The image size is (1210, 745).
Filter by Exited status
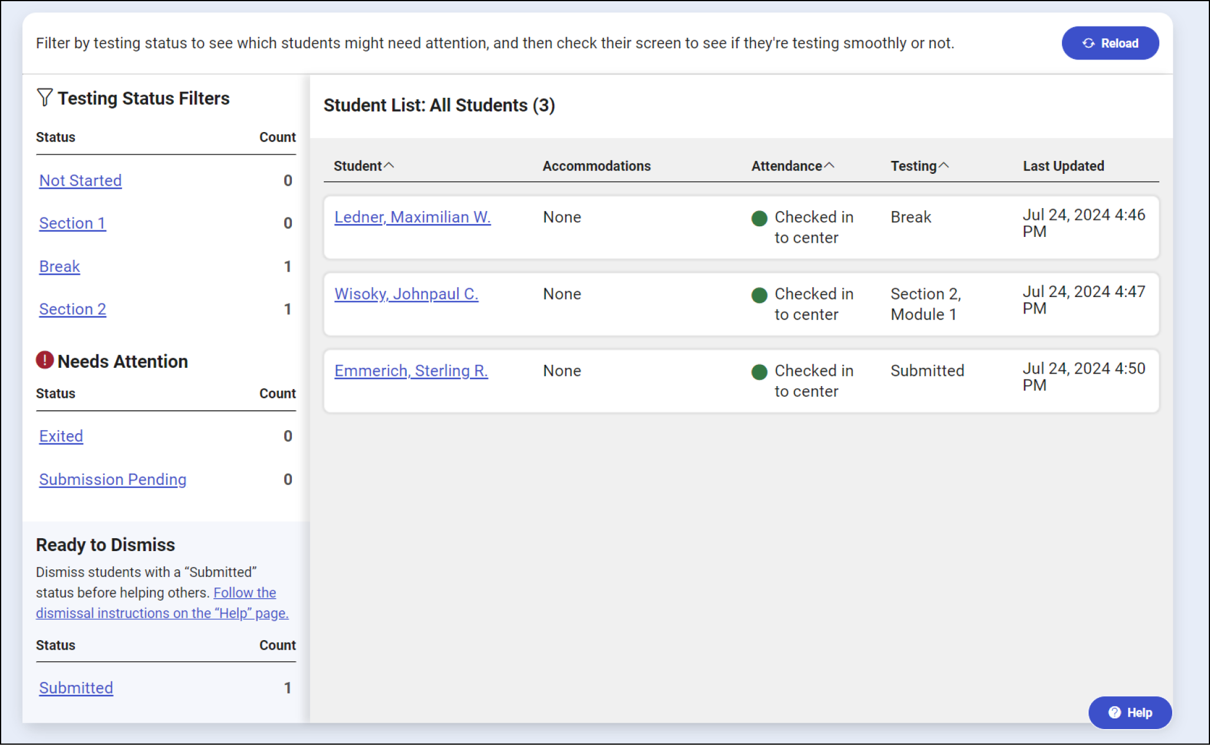coord(61,436)
